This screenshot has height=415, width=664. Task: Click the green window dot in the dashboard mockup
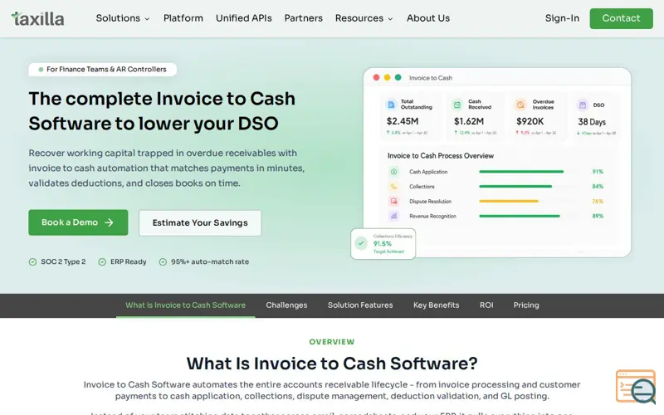click(398, 77)
